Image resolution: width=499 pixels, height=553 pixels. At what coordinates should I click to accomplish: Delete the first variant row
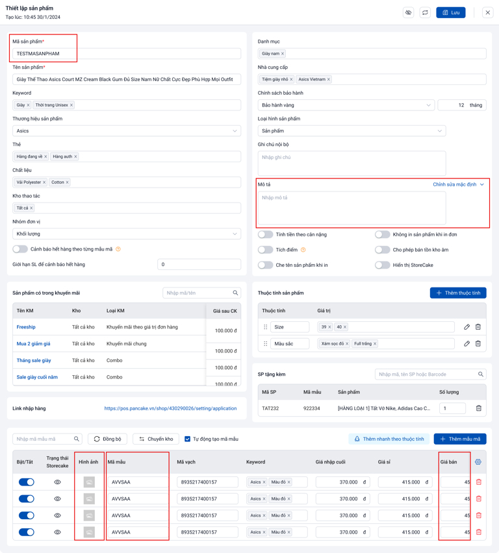click(479, 482)
